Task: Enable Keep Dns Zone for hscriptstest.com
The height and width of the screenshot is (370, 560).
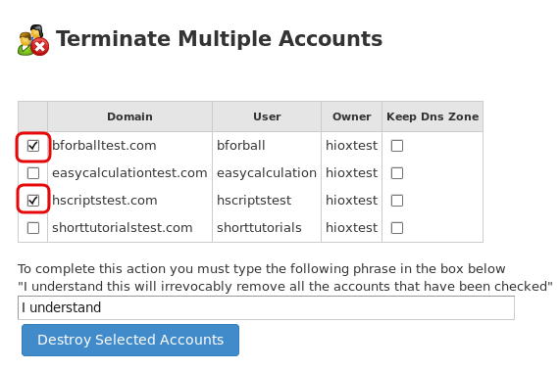Action: (x=397, y=201)
